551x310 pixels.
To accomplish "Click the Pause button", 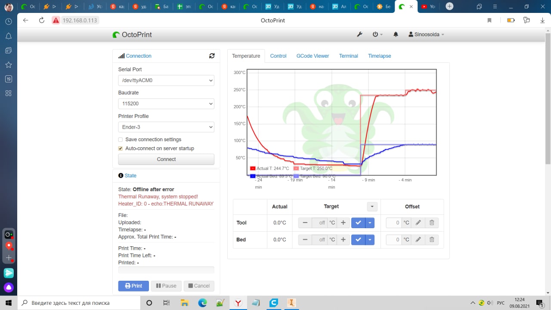I will 166,286.
